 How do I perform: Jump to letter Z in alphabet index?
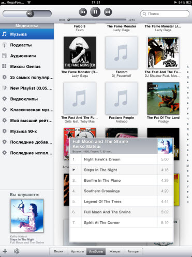coord(187,197)
